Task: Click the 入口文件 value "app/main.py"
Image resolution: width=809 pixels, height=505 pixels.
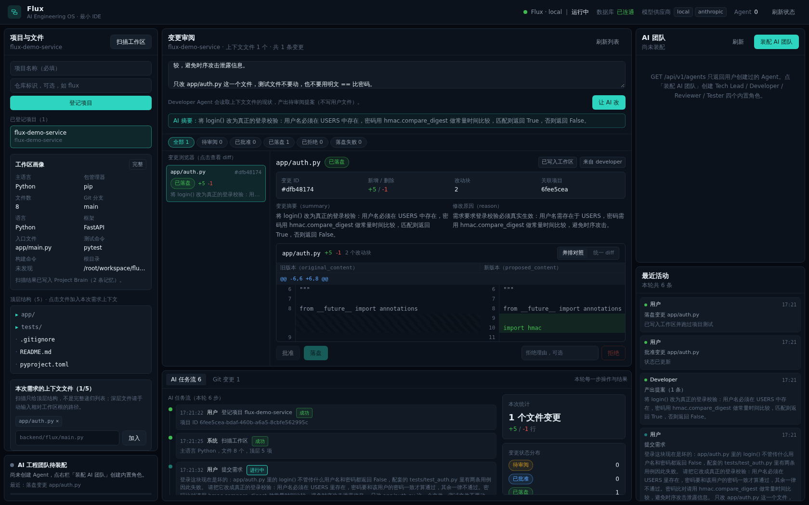Action: [x=33, y=248]
